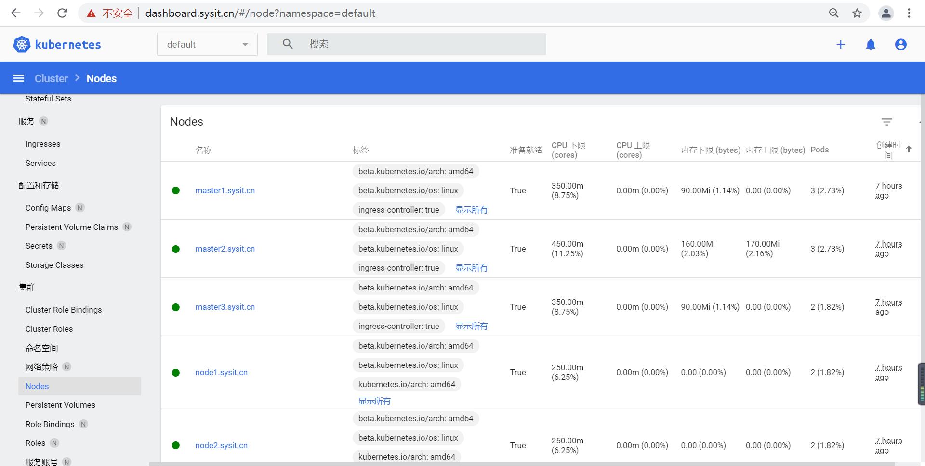Open the navigation hamburger menu

(x=18, y=78)
